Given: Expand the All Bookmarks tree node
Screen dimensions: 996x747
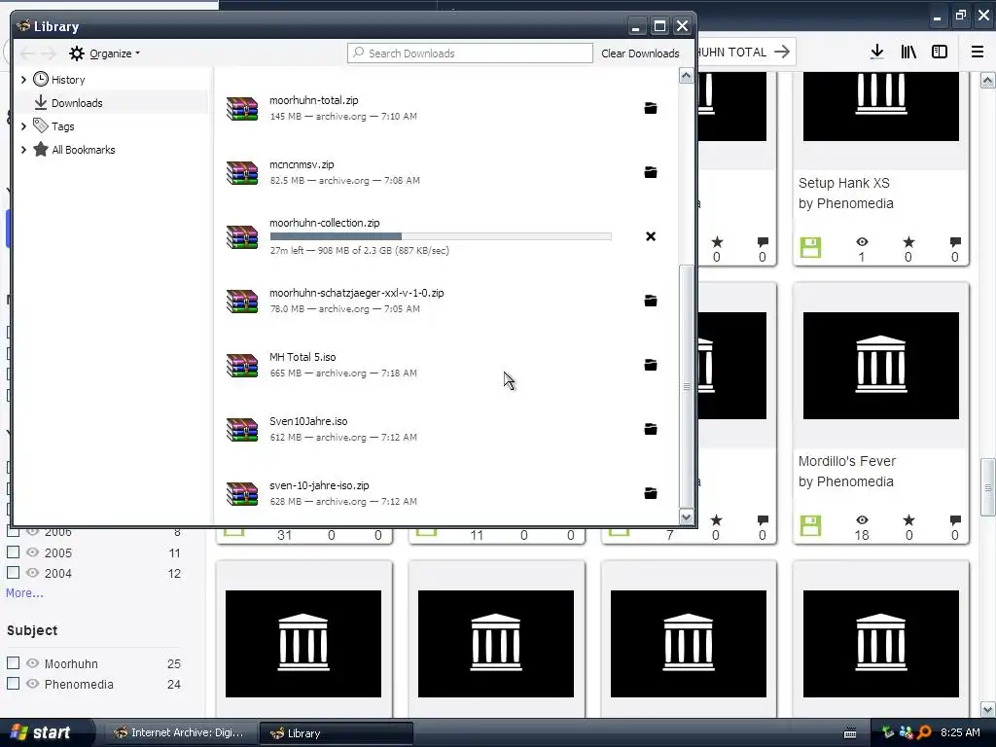Looking at the screenshot, I should coord(23,150).
